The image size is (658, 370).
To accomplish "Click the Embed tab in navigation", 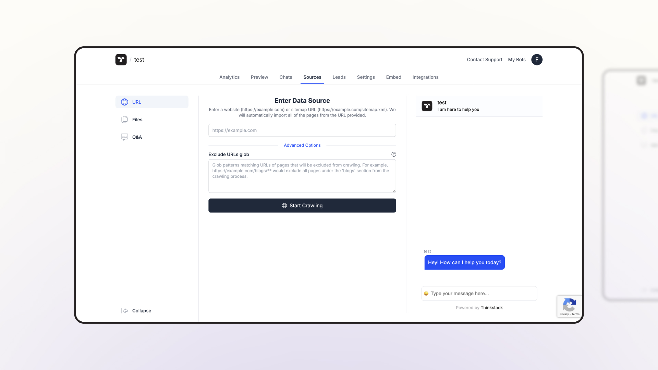I will (x=393, y=77).
